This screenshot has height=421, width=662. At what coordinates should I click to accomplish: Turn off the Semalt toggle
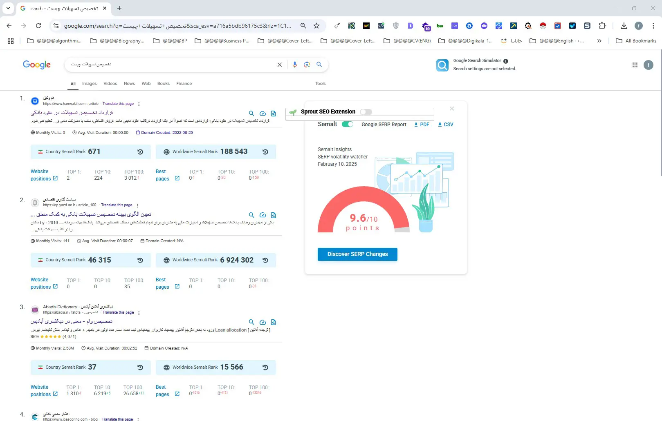348,124
